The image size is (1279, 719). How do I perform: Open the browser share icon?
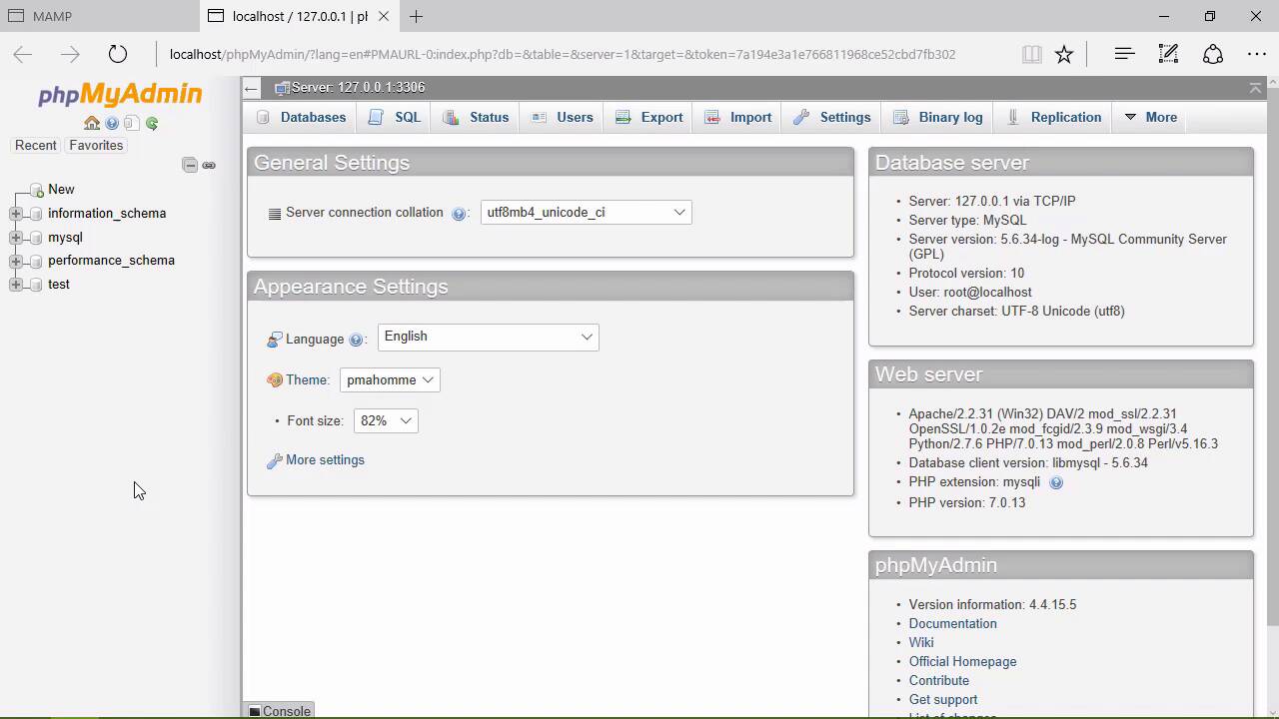[1213, 54]
